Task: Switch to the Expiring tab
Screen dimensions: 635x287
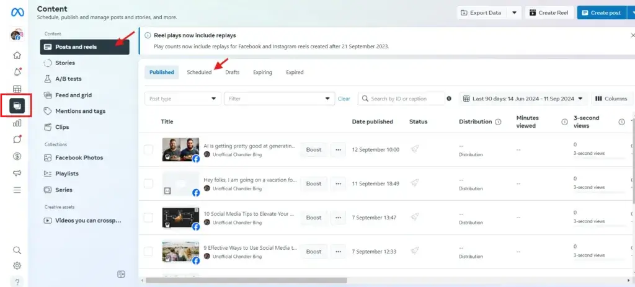Action: (x=263, y=73)
